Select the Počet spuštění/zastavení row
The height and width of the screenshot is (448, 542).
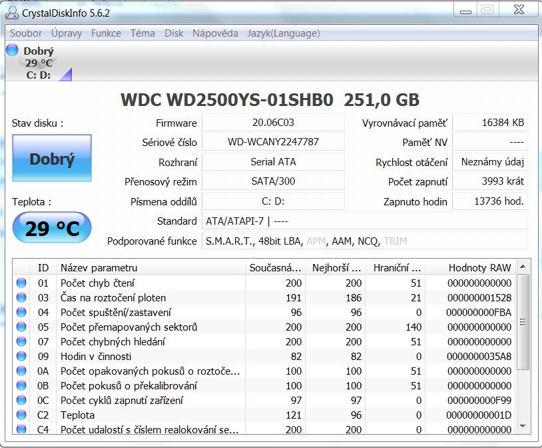264,312
